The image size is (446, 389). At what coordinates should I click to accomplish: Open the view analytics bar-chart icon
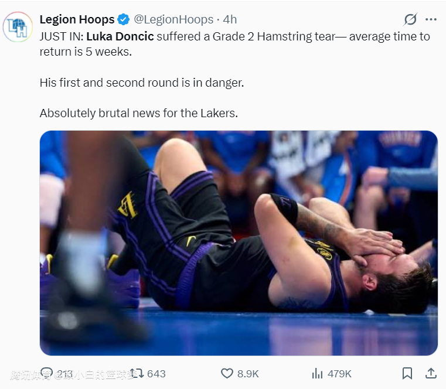tap(317, 373)
